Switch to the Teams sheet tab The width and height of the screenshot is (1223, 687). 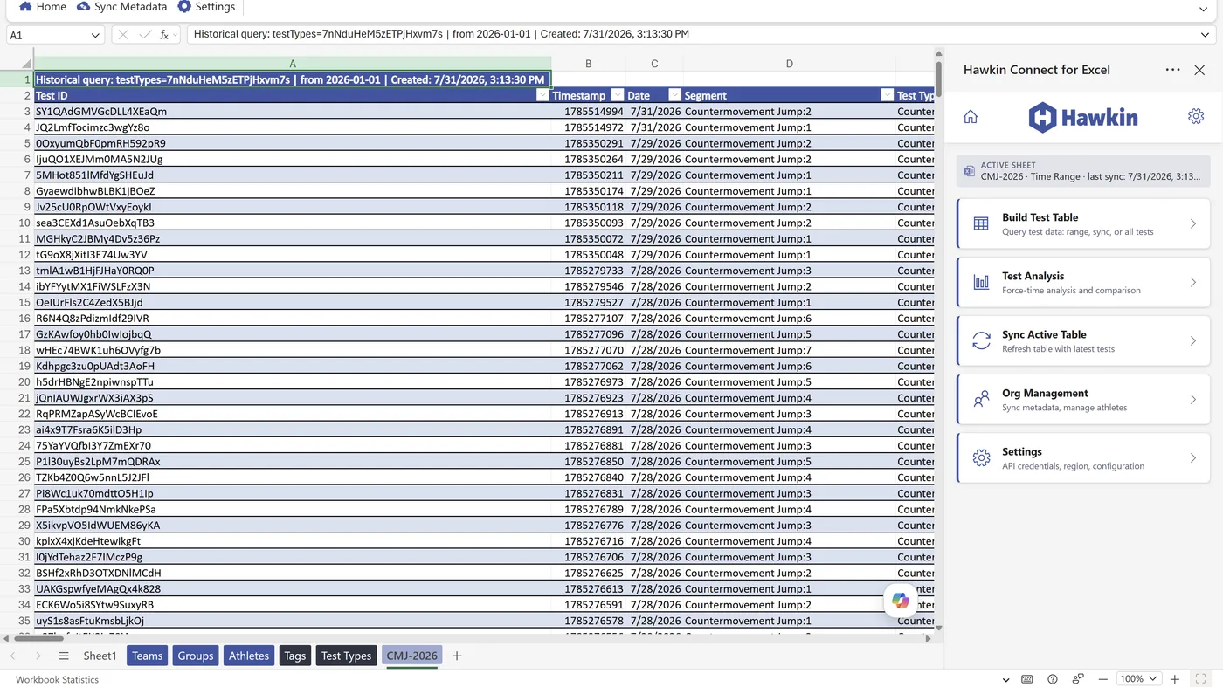[x=147, y=656]
